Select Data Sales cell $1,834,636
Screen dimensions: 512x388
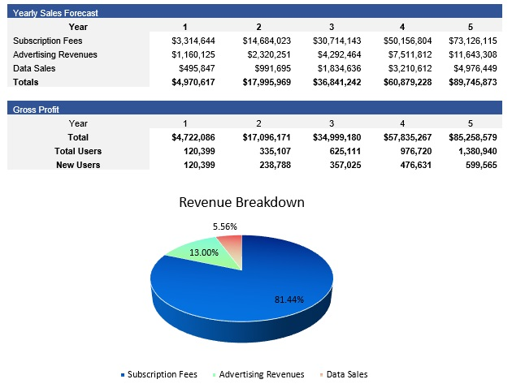(x=339, y=68)
